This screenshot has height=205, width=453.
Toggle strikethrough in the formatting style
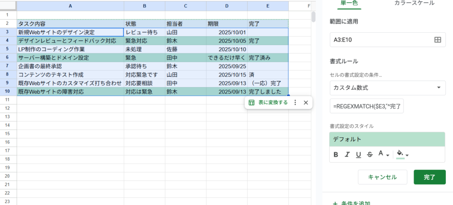point(369,154)
